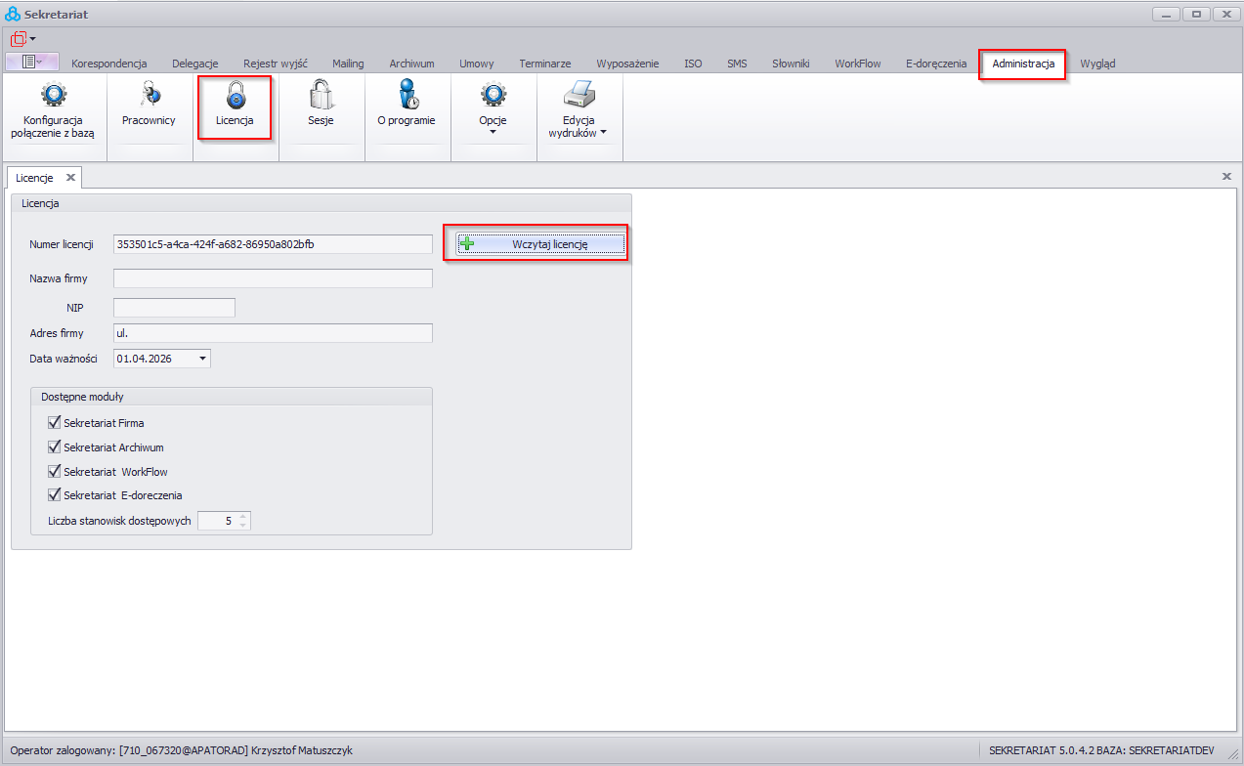Open the application menu button dropdown
The height and width of the screenshot is (766, 1244).
pos(32,62)
